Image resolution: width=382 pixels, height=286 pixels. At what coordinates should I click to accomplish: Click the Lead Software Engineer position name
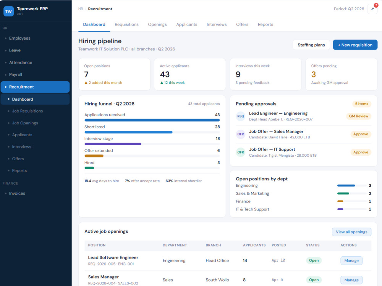click(x=113, y=257)
